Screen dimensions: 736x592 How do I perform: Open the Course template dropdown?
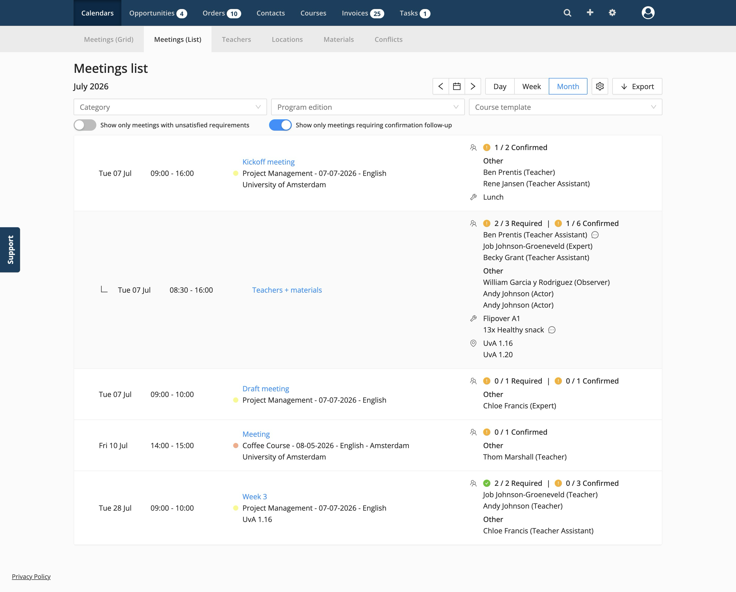(565, 107)
